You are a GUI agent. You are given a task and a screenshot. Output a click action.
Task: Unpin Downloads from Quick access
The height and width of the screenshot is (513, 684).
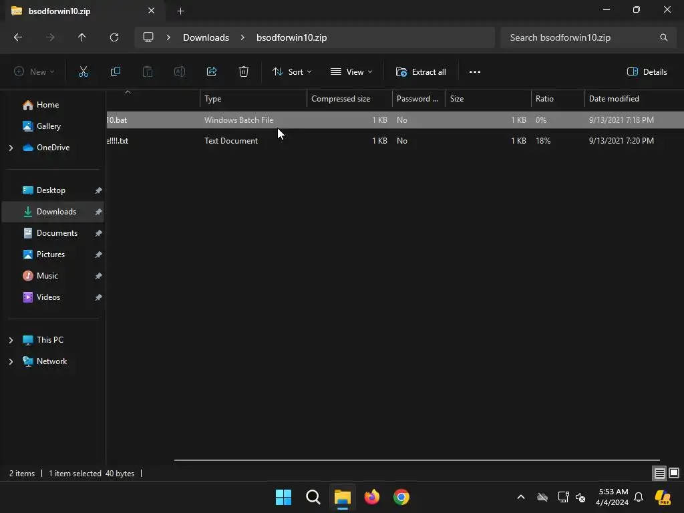[99, 212]
